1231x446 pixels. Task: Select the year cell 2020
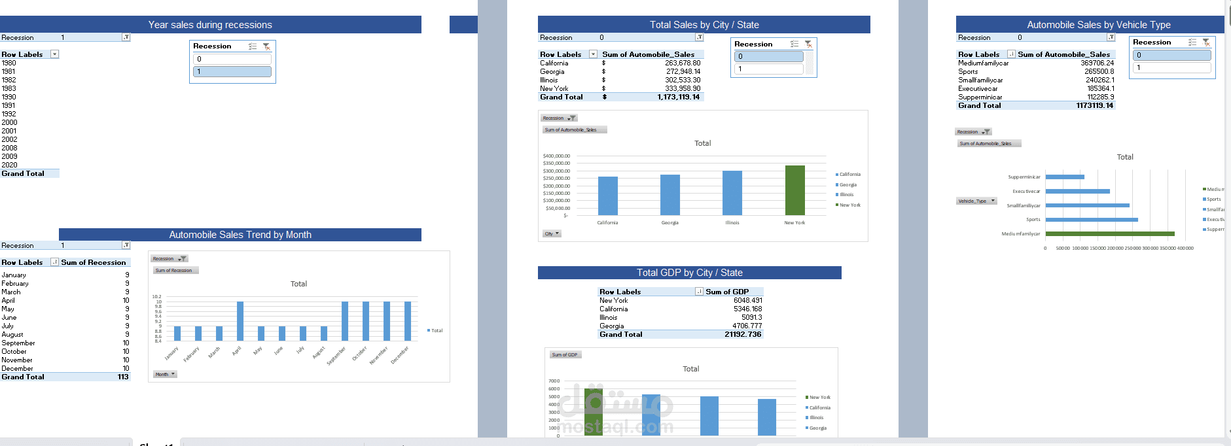tap(10, 165)
